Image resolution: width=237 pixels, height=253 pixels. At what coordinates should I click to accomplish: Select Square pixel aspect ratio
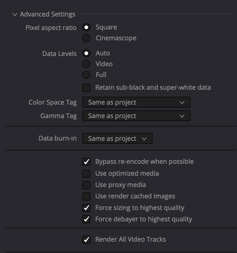[86, 27]
